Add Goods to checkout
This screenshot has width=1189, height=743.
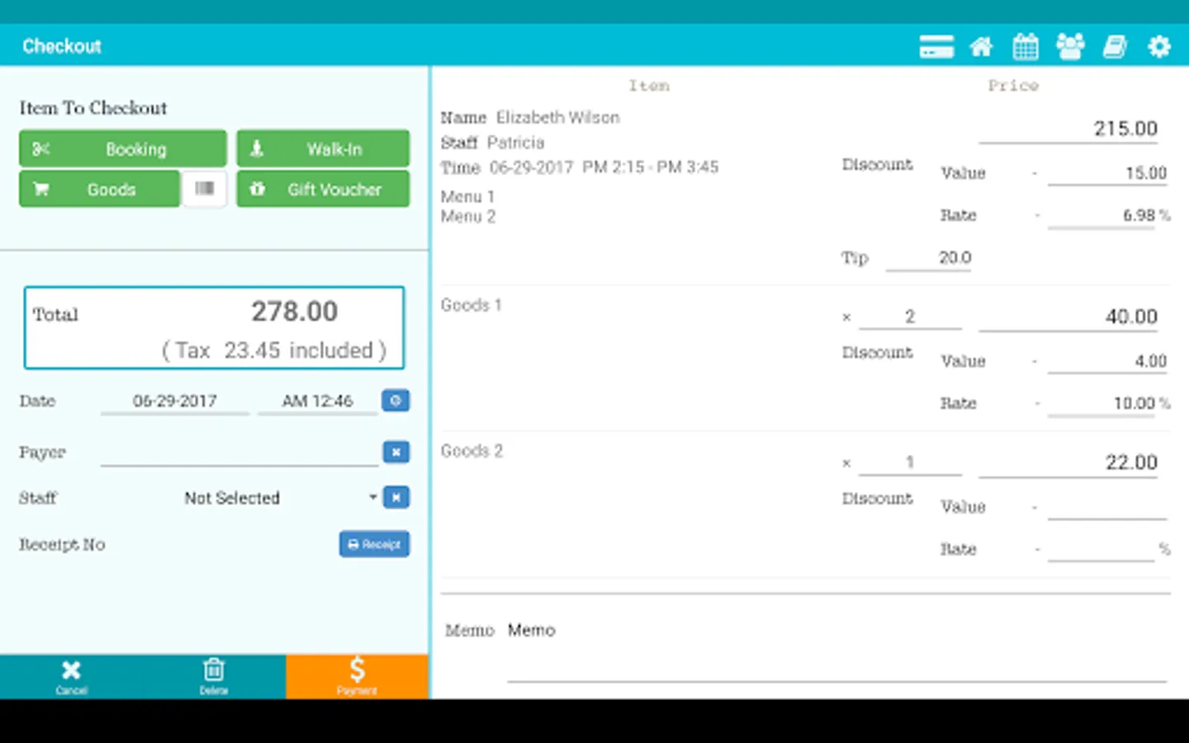[99, 189]
